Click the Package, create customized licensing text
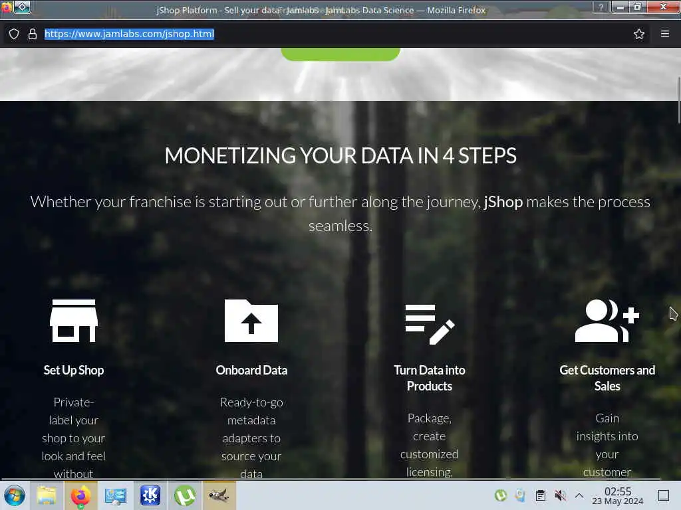 [x=430, y=445]
